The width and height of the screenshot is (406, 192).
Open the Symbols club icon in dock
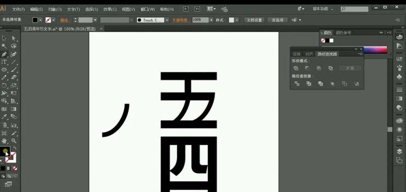399,76
